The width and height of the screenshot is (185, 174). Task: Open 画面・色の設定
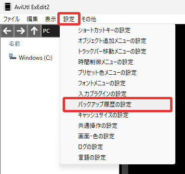pyautogui.click(x=118, y=136)
